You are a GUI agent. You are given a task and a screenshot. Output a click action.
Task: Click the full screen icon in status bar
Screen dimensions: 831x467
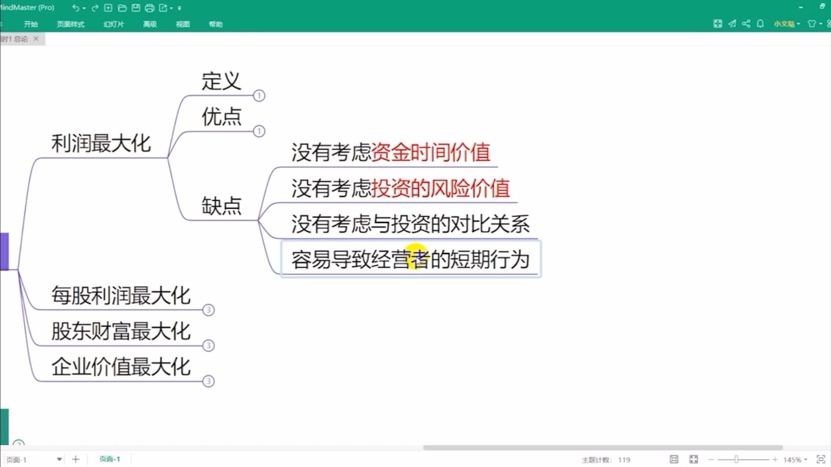coord(694,459)
